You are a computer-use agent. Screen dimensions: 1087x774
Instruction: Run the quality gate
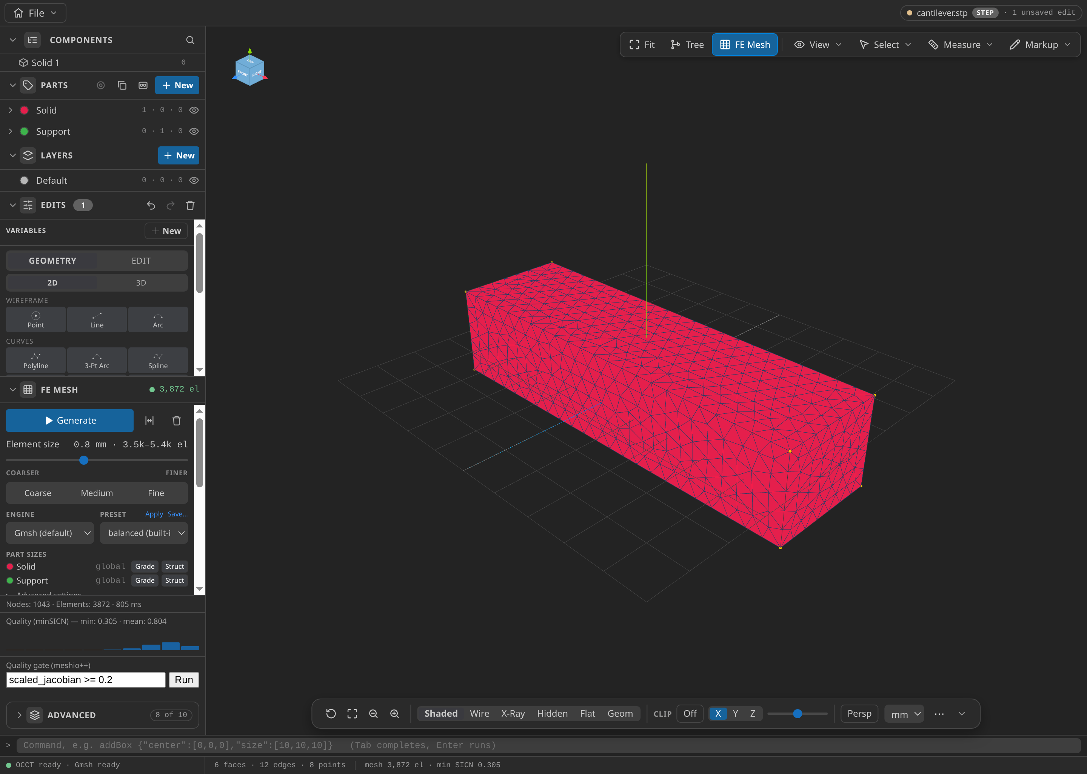click(x=184, y=680)
